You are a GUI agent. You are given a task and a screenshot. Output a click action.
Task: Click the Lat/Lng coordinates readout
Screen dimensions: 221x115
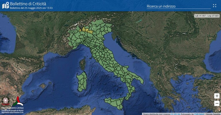coord(207,16)
